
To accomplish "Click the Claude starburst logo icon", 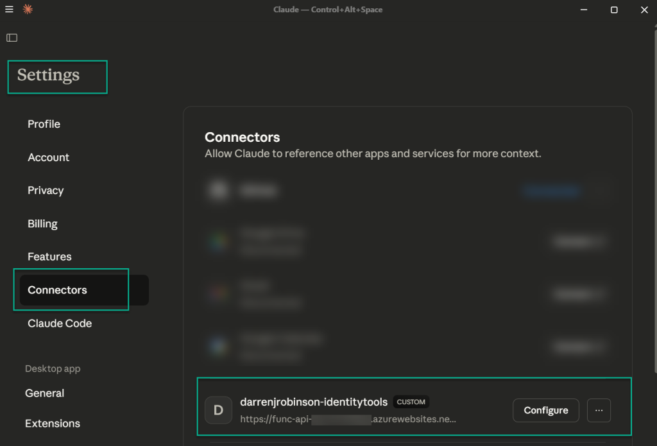I will tap(28, 10).
